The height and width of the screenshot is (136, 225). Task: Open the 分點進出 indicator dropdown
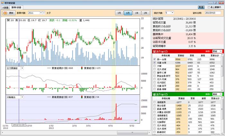(x=22, y=97)
